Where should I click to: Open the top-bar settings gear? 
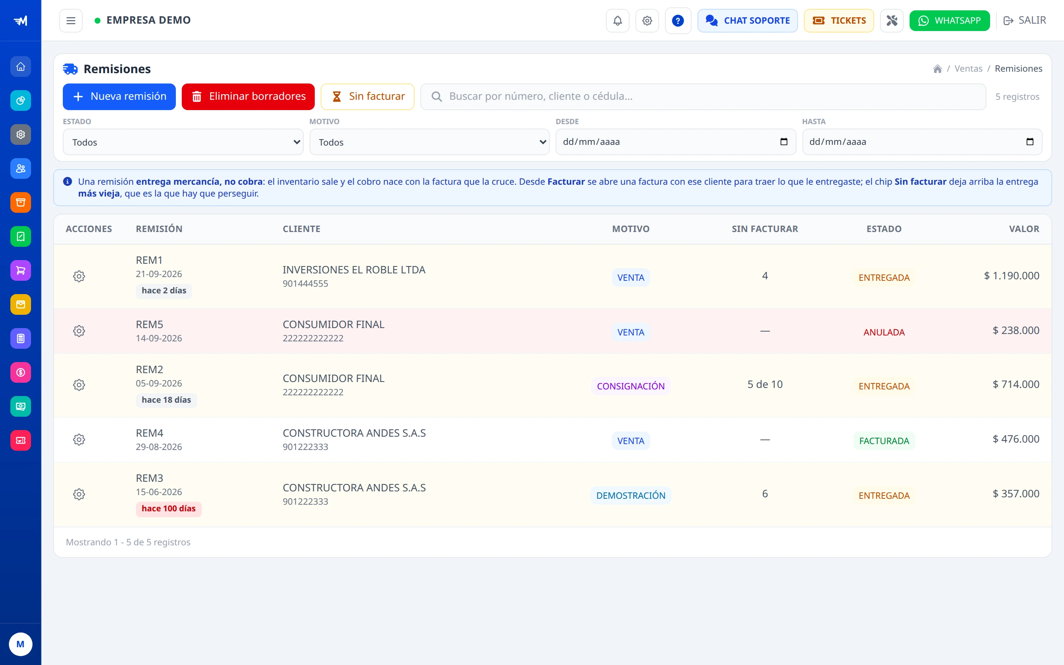pyautogui.click(x=647, y=21)
